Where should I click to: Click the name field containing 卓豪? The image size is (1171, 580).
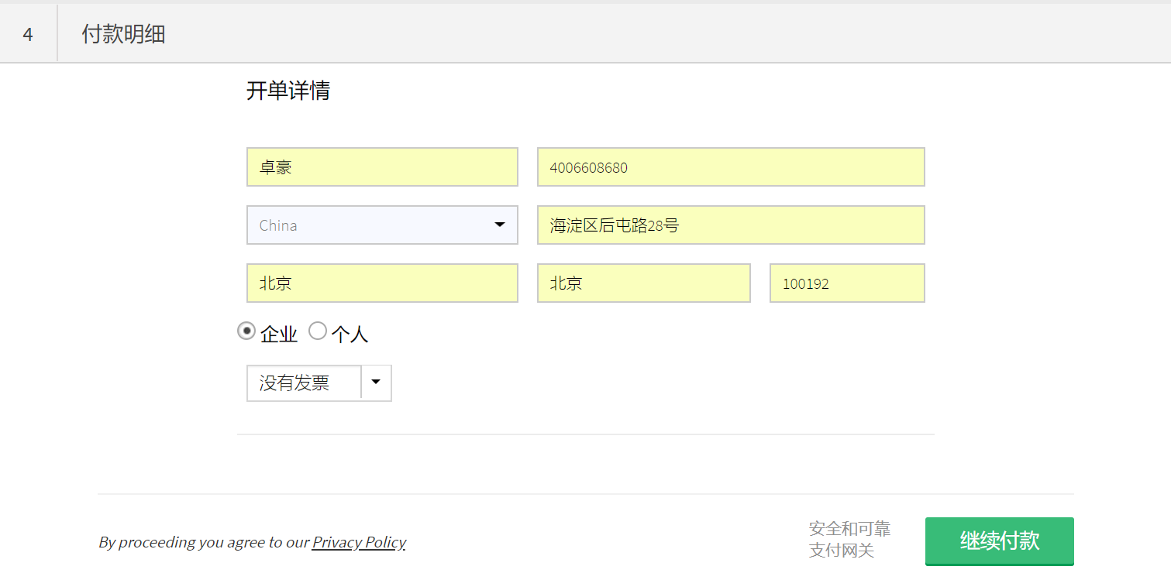pos(381,167)
